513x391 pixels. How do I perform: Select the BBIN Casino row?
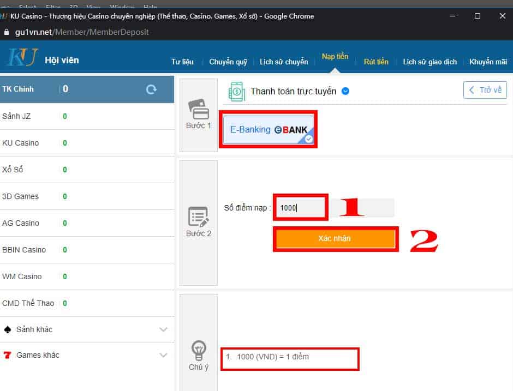(x=87, y=250)
